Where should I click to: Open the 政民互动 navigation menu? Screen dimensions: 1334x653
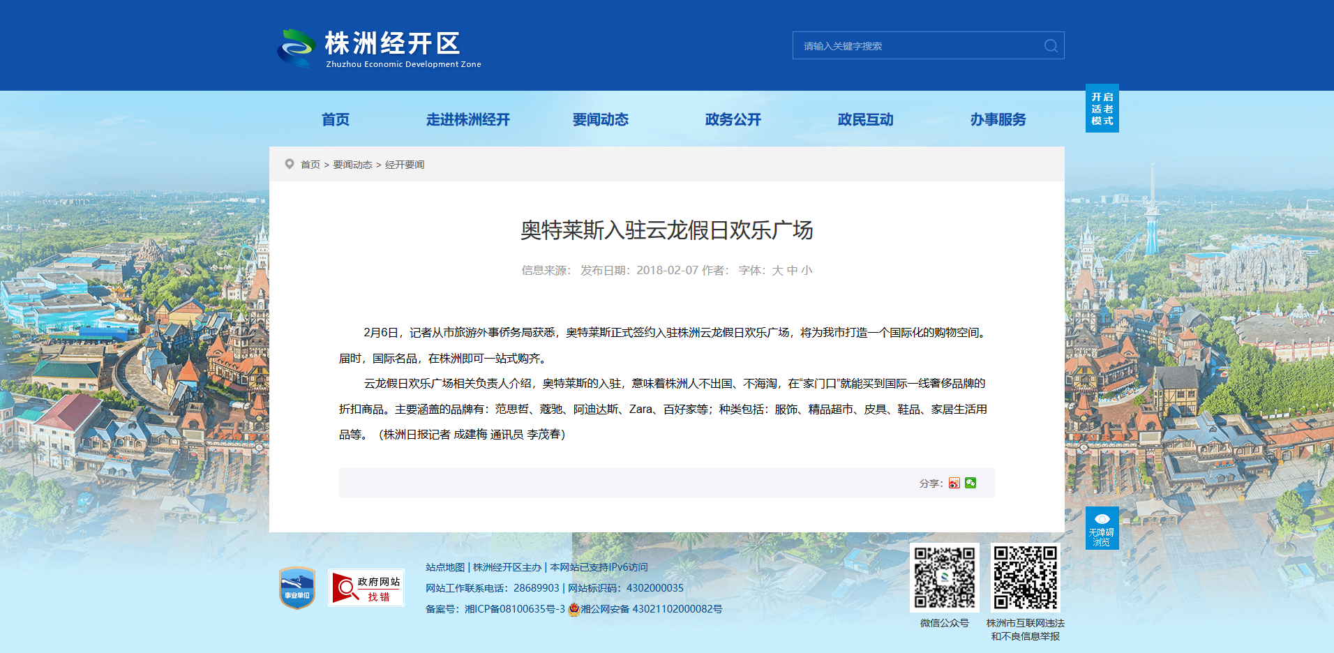coord(866,119)
